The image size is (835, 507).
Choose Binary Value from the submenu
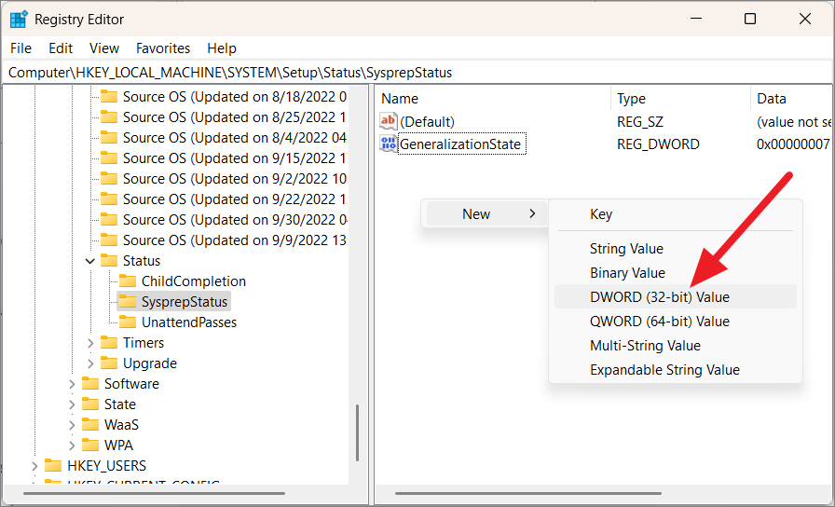point(676,273)
